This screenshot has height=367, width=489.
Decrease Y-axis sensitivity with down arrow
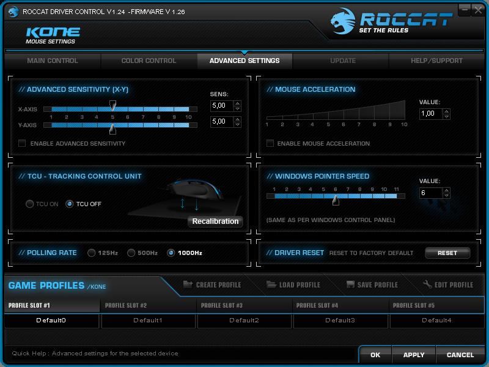pyautogui.click(x=237, y=125)
